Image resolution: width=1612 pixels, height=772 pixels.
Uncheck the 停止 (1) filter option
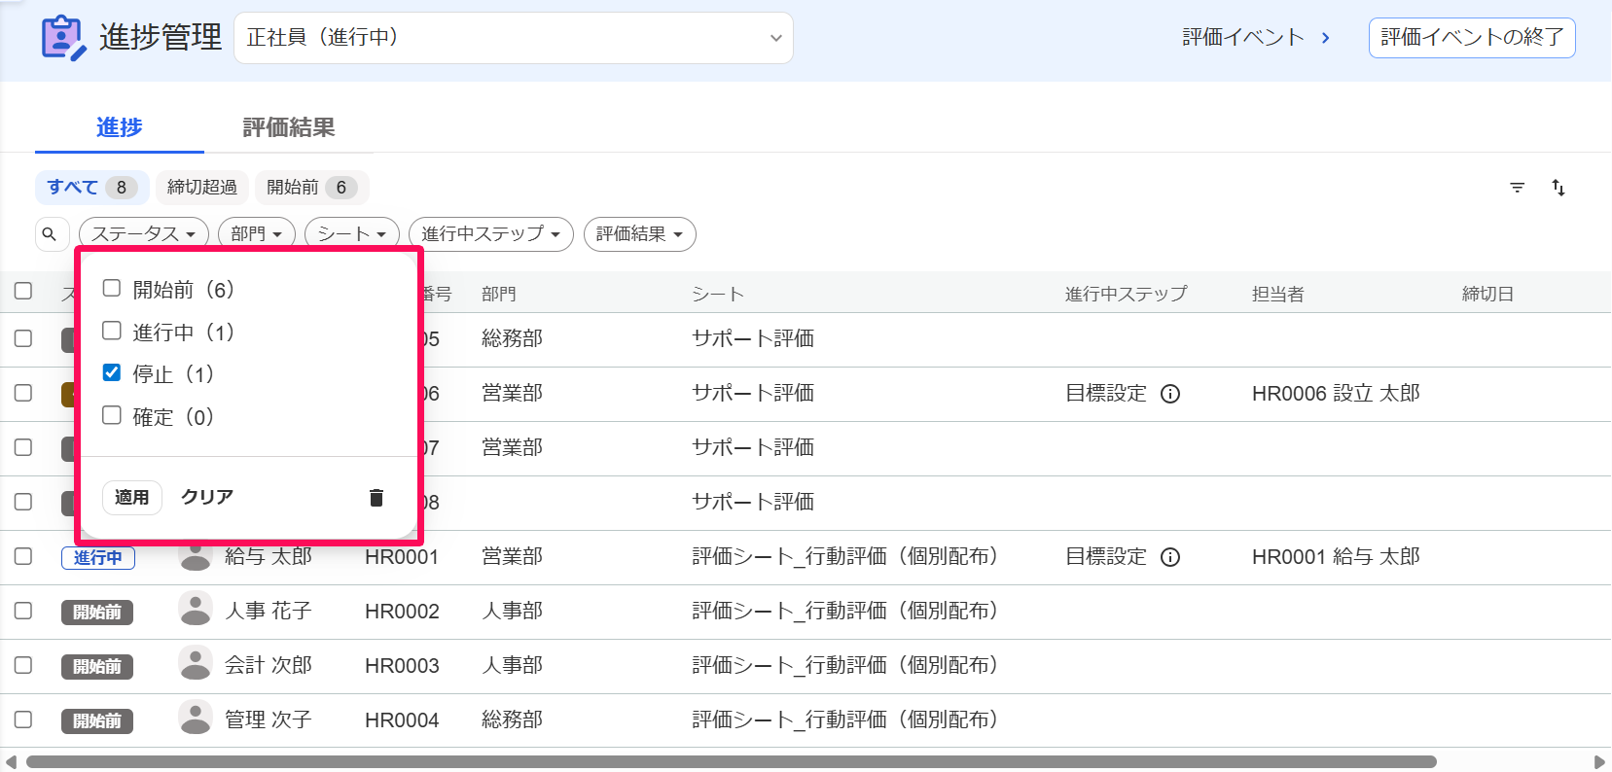[x=112, y=372]
